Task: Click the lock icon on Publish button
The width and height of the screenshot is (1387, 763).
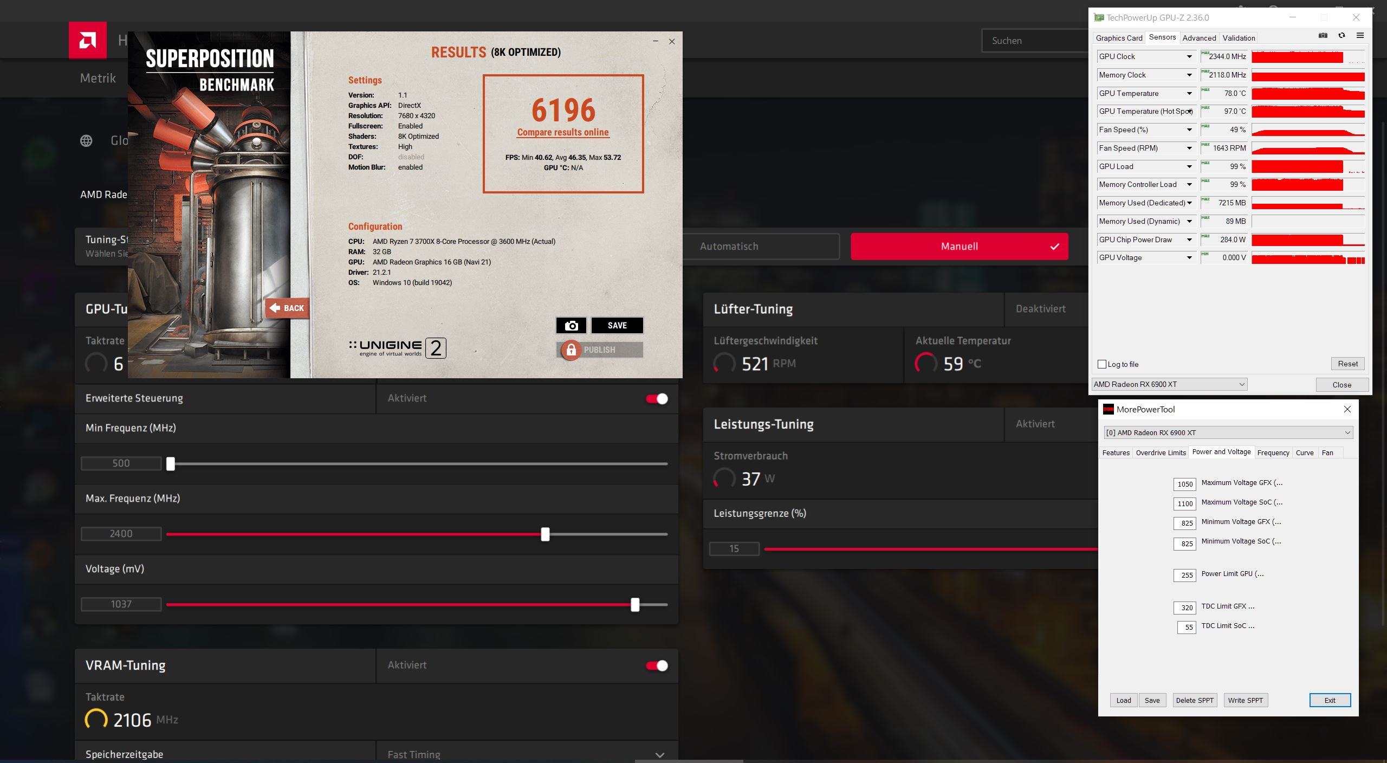Action: 571,350
